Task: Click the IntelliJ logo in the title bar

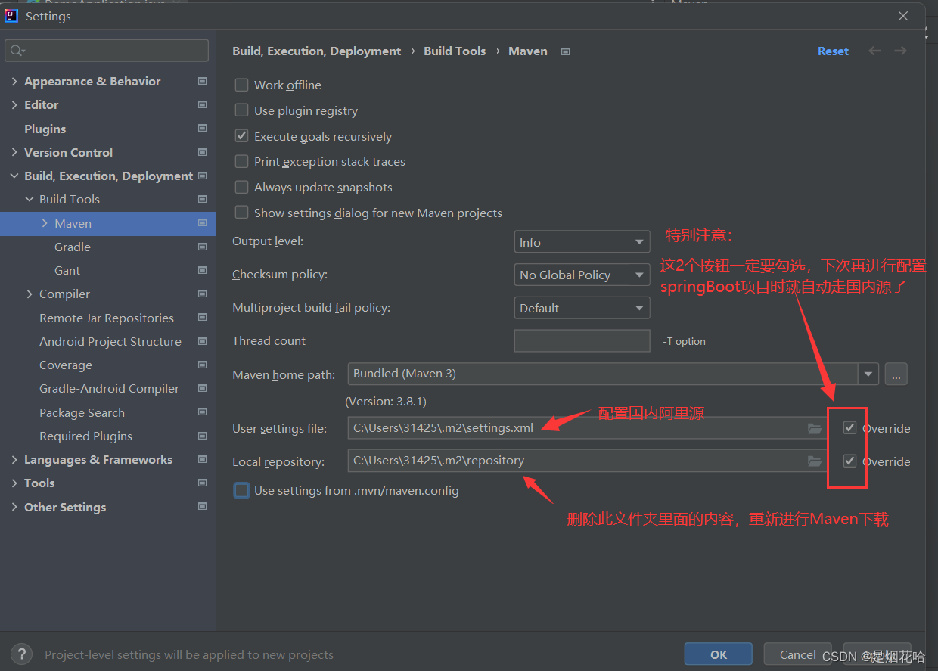Action: pos(11,15)
